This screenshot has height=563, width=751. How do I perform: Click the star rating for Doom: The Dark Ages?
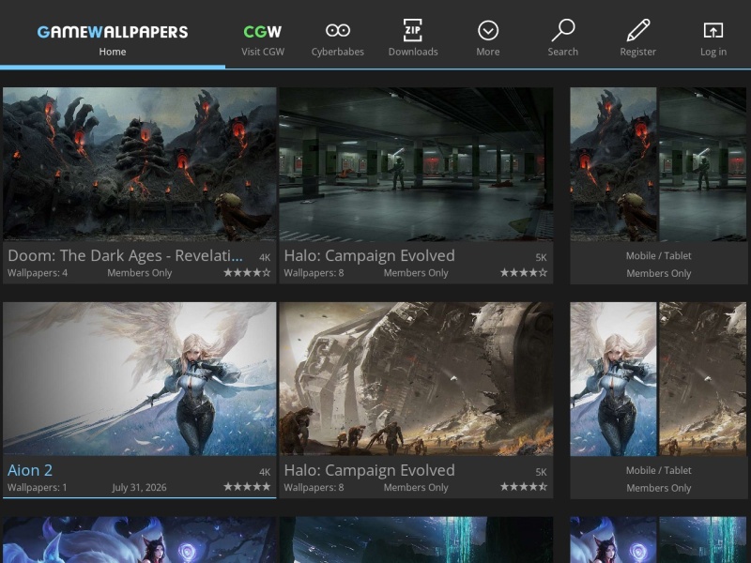coord(247,273)
